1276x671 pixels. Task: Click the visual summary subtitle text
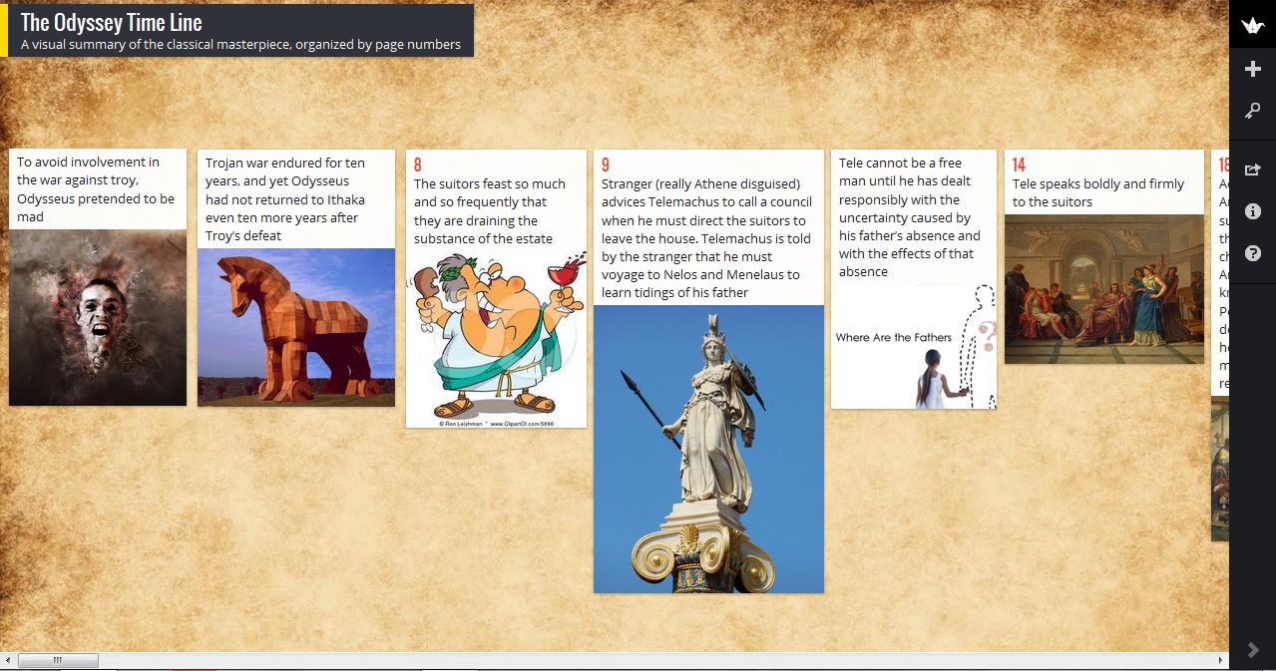point(240,44)
